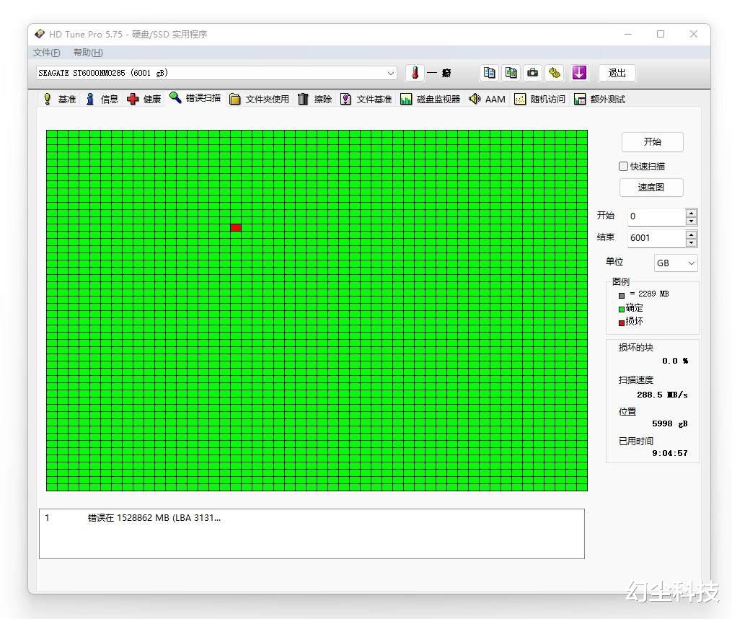Click the thermometer temperature icon
The height and width of the screenshot is (619, 732).
coord(415,73)
